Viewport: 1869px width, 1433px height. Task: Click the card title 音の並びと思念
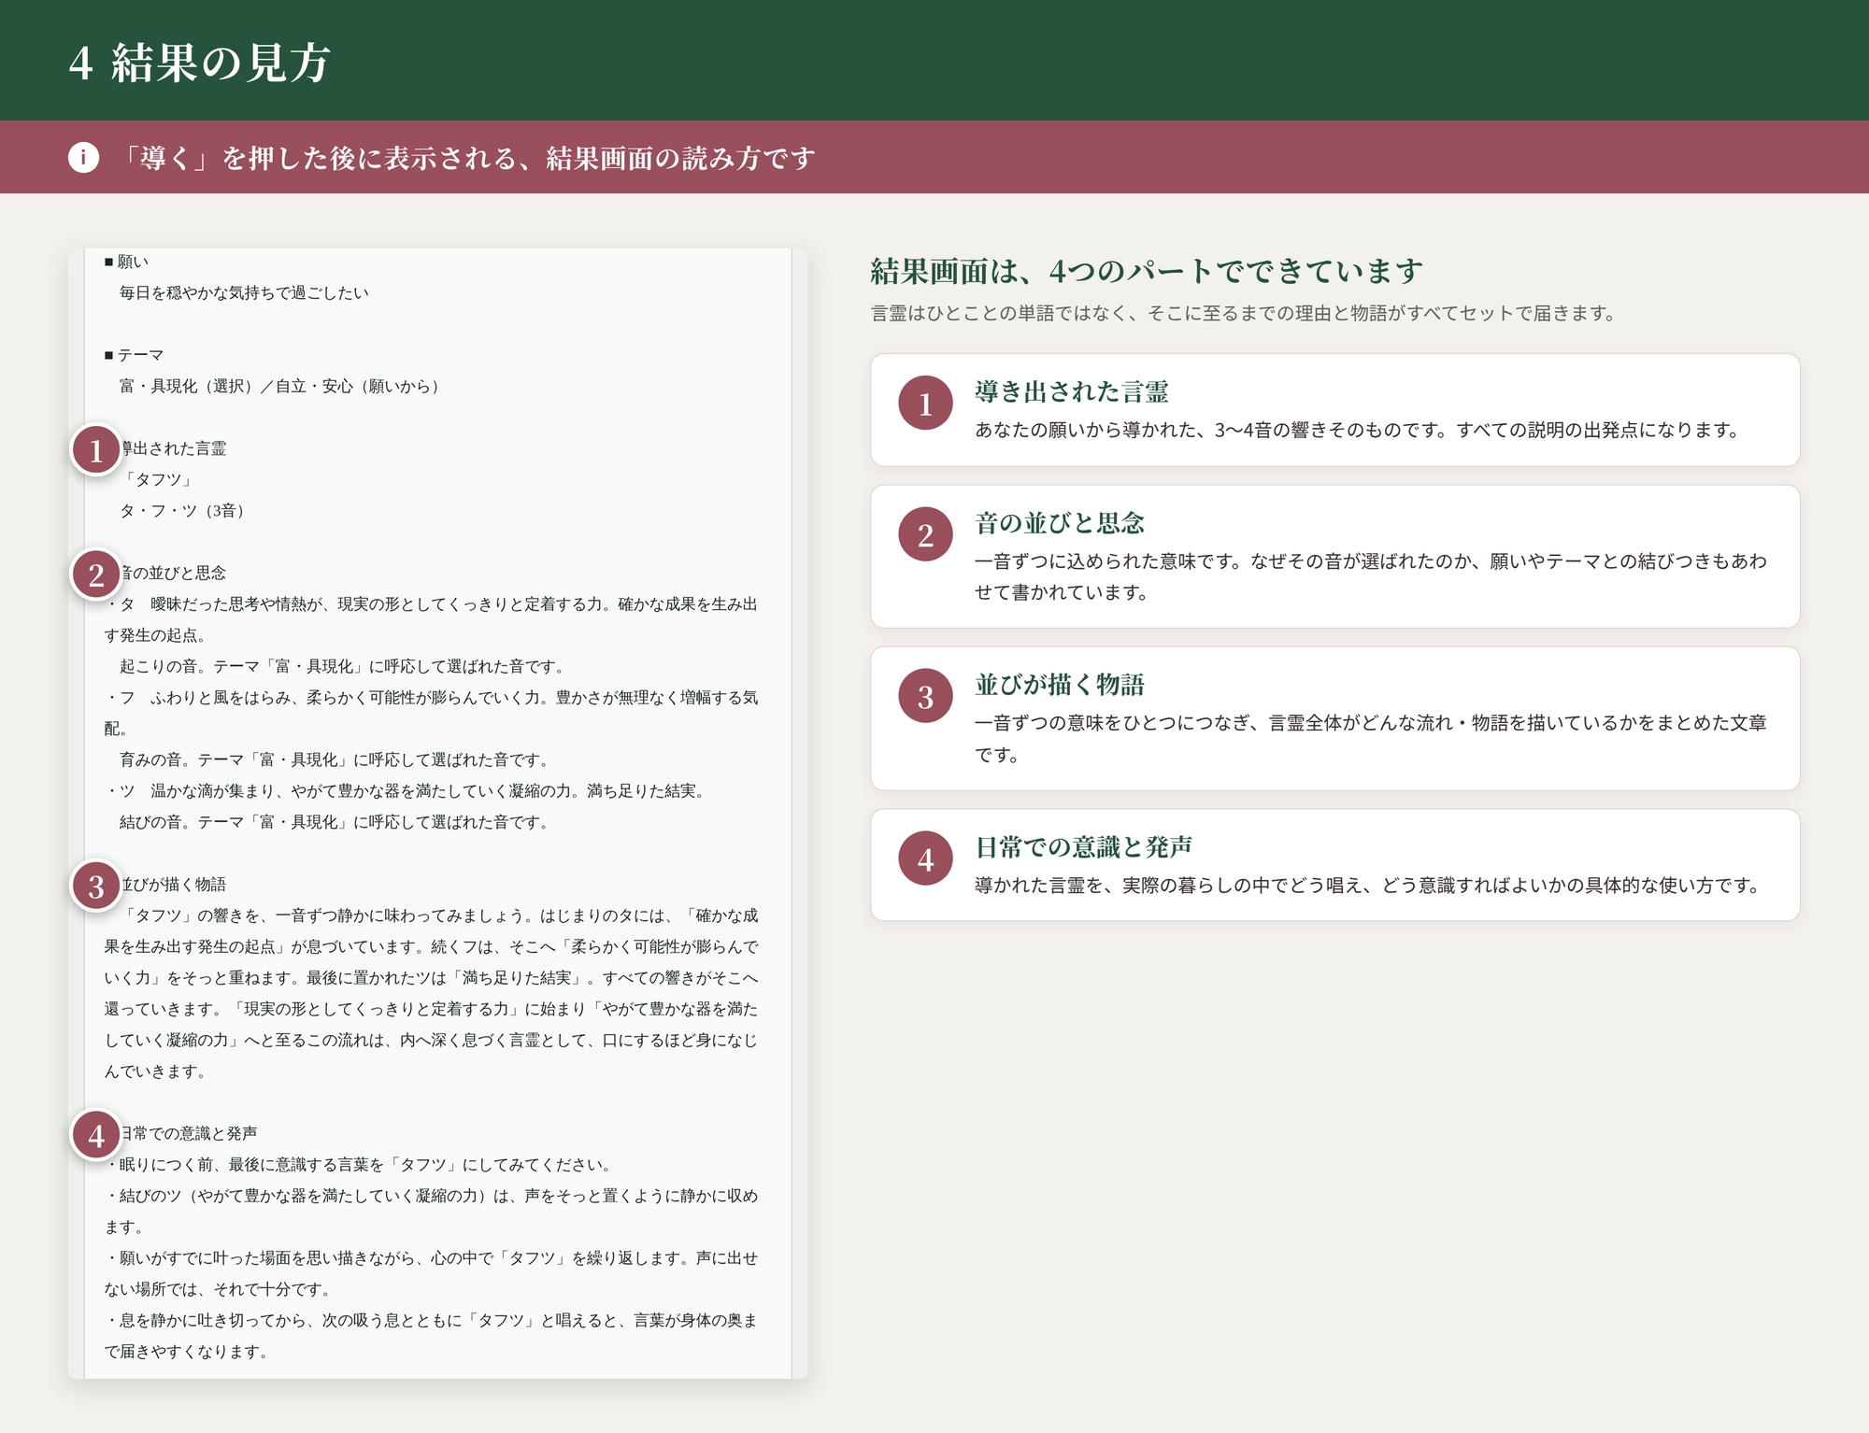[1059, 523]
